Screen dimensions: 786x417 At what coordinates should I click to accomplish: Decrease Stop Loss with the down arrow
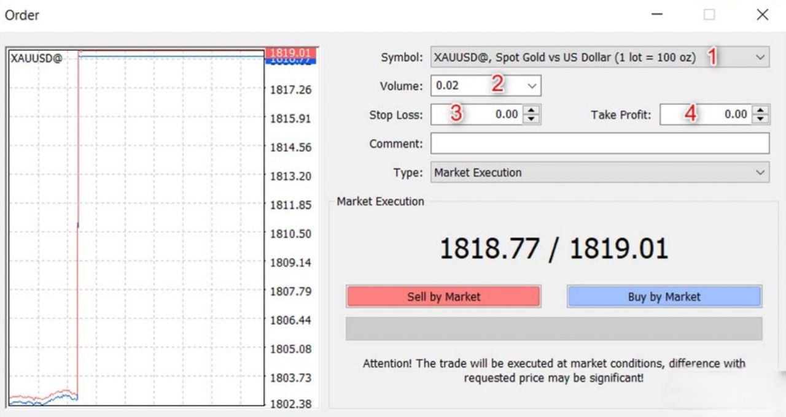pos(532,118)
